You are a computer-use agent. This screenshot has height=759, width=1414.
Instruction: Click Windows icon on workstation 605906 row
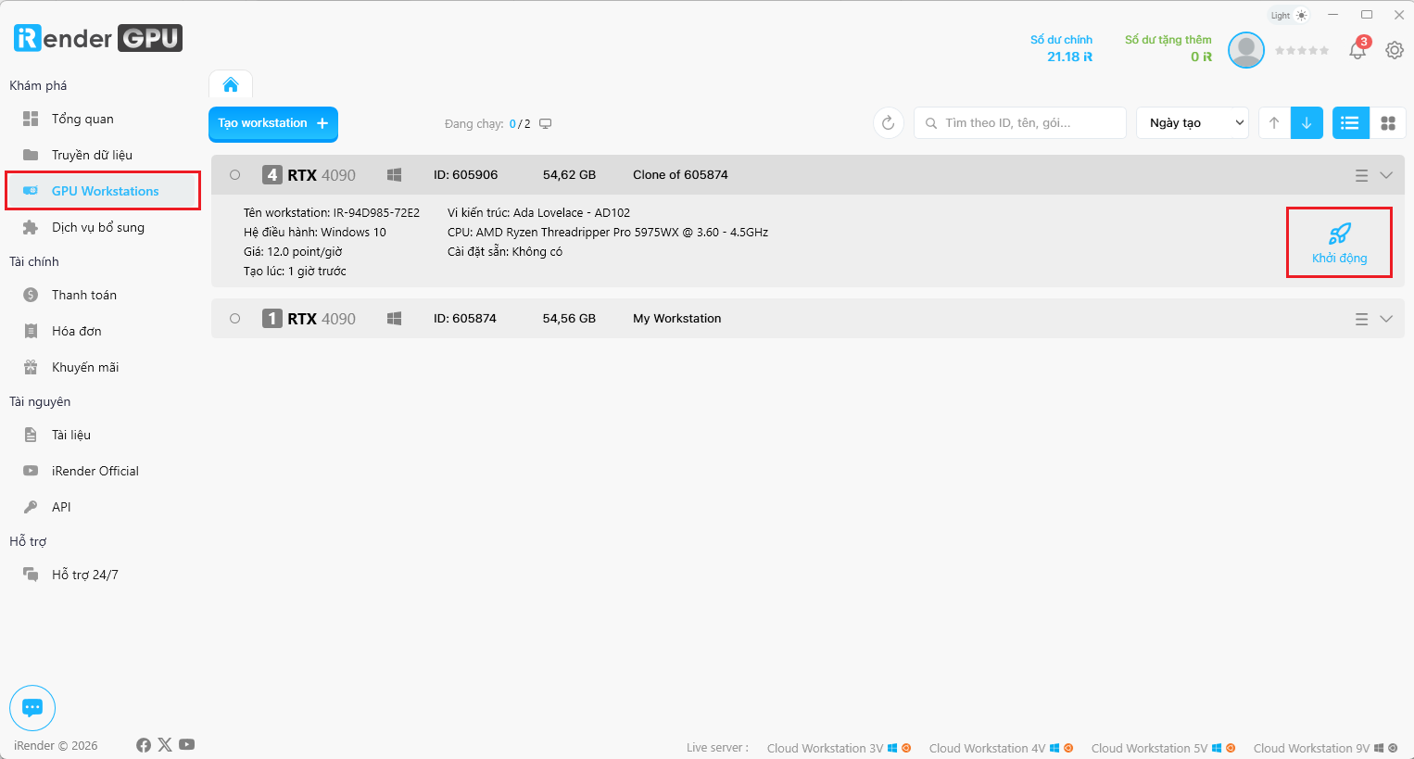[x=394, y=175]
